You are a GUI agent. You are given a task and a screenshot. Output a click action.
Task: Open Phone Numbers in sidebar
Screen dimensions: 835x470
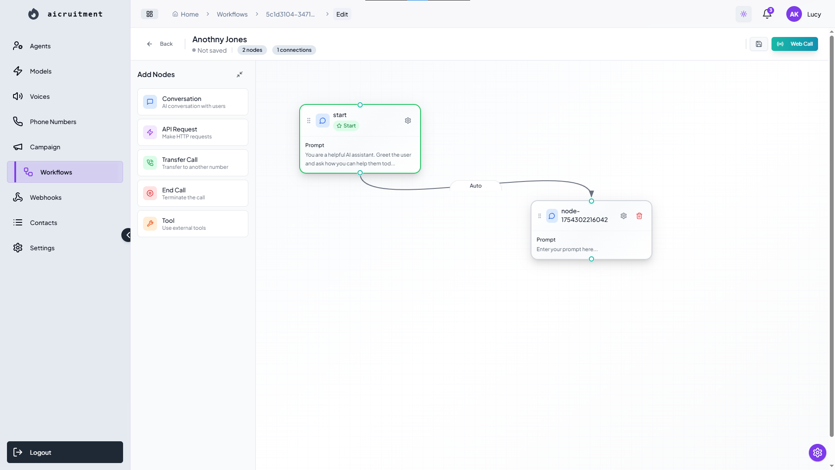(65, 122)
